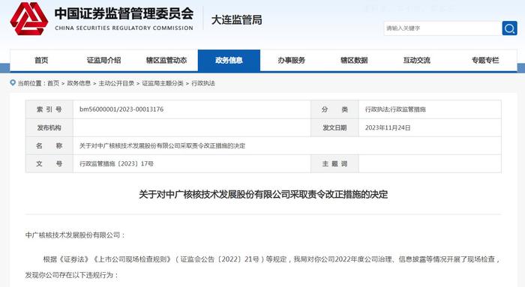Click the date 2023年11月24日
525x287 pixels.
(388, 128)
